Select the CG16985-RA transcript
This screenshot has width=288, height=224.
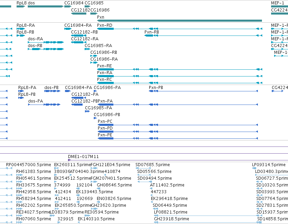tap(87, 49)
